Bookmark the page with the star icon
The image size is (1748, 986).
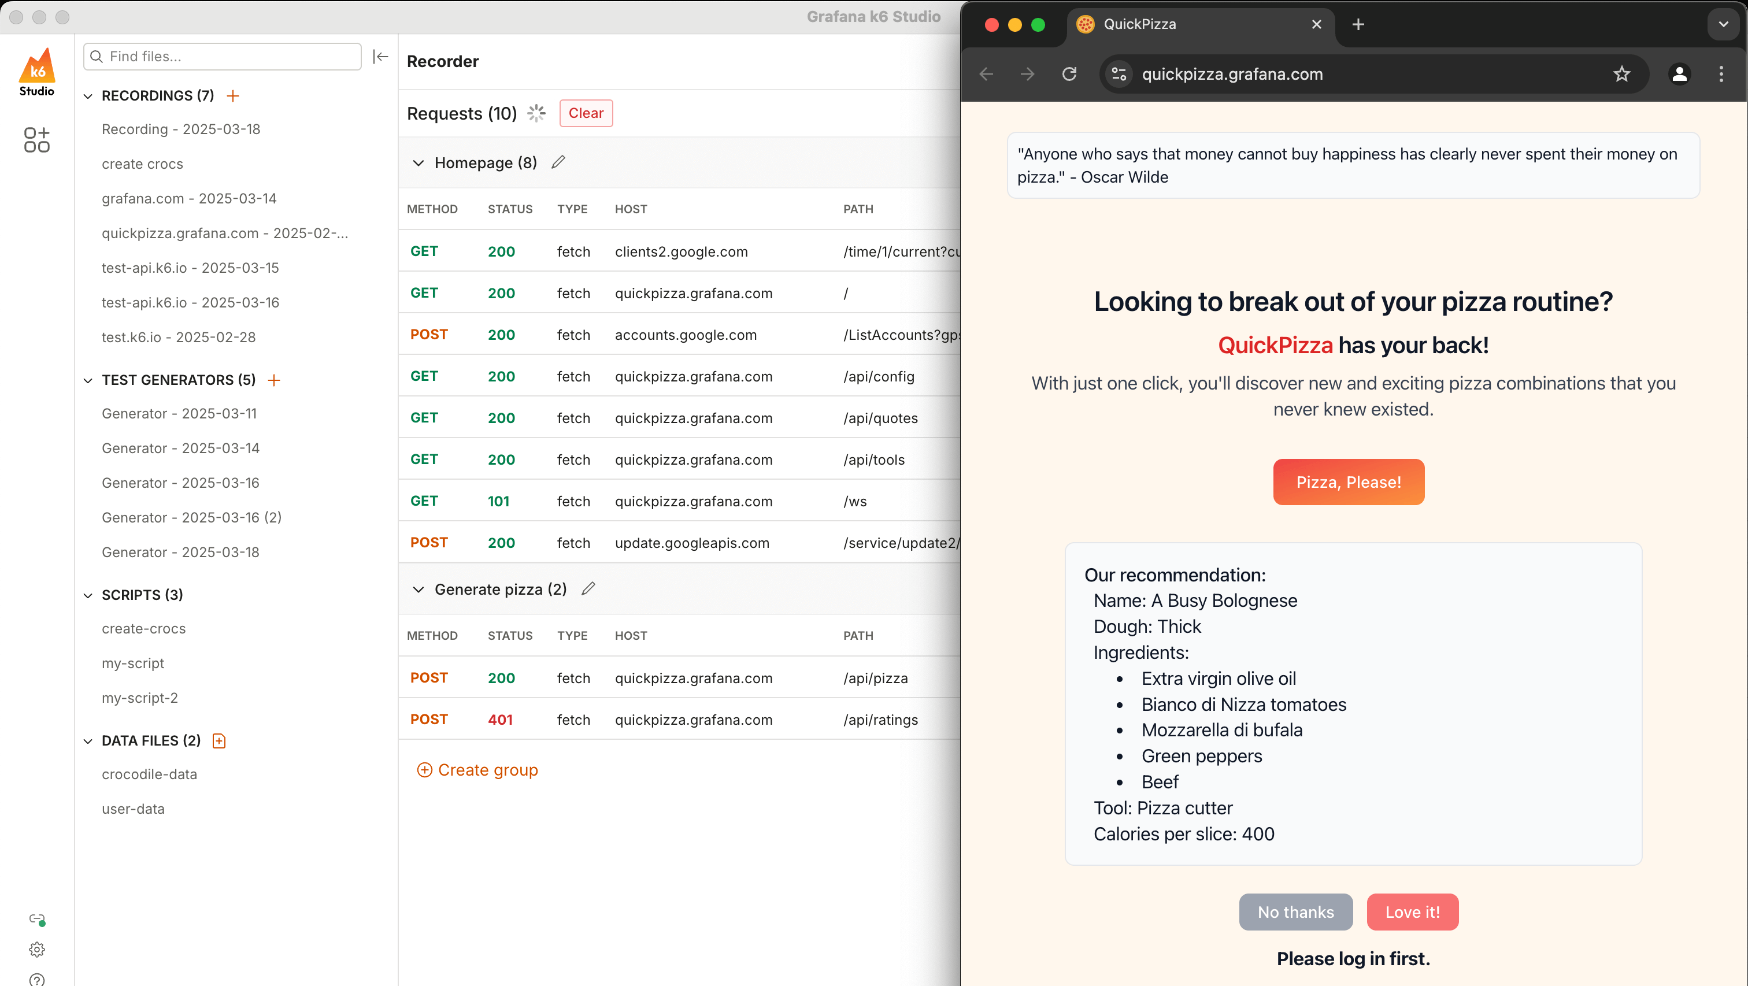[1621, 74]
